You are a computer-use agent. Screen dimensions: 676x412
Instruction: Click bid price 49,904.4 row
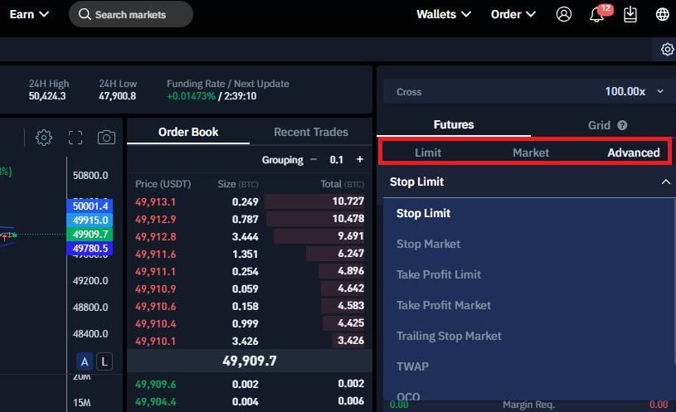pos(250,401)
